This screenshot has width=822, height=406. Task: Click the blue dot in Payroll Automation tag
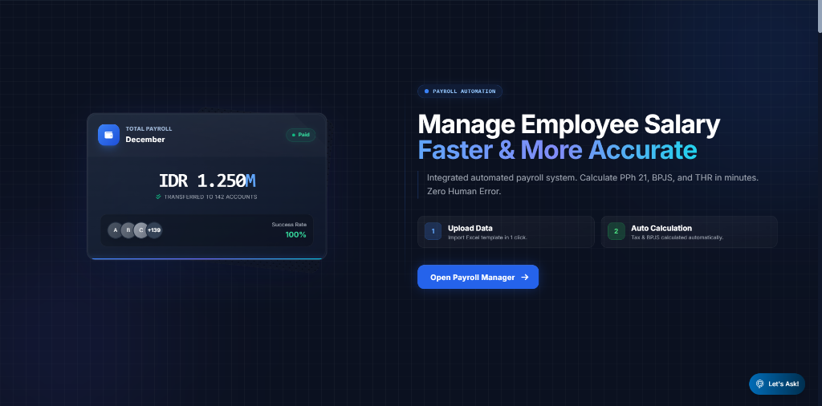tap(427, 91)
